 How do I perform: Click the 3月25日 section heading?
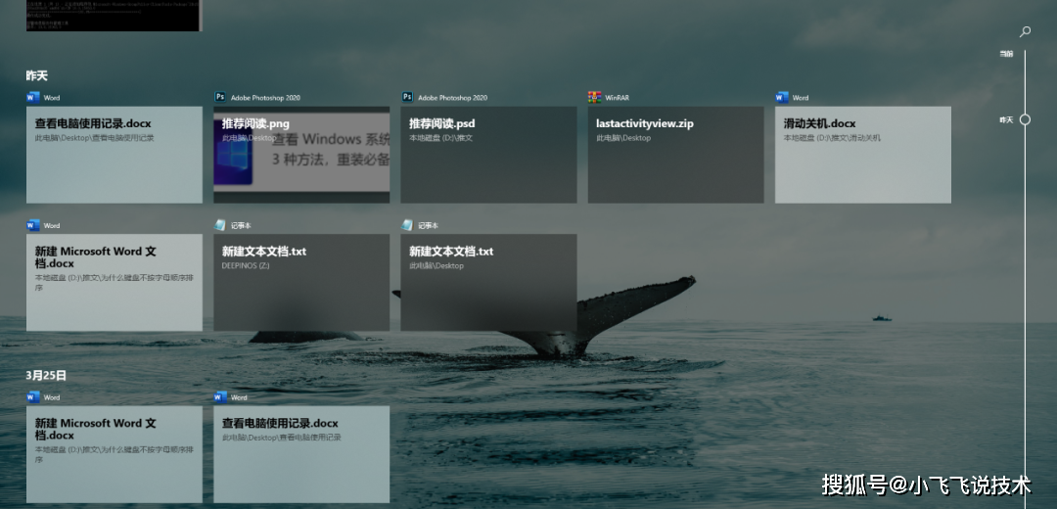click(x=46, y=376)
